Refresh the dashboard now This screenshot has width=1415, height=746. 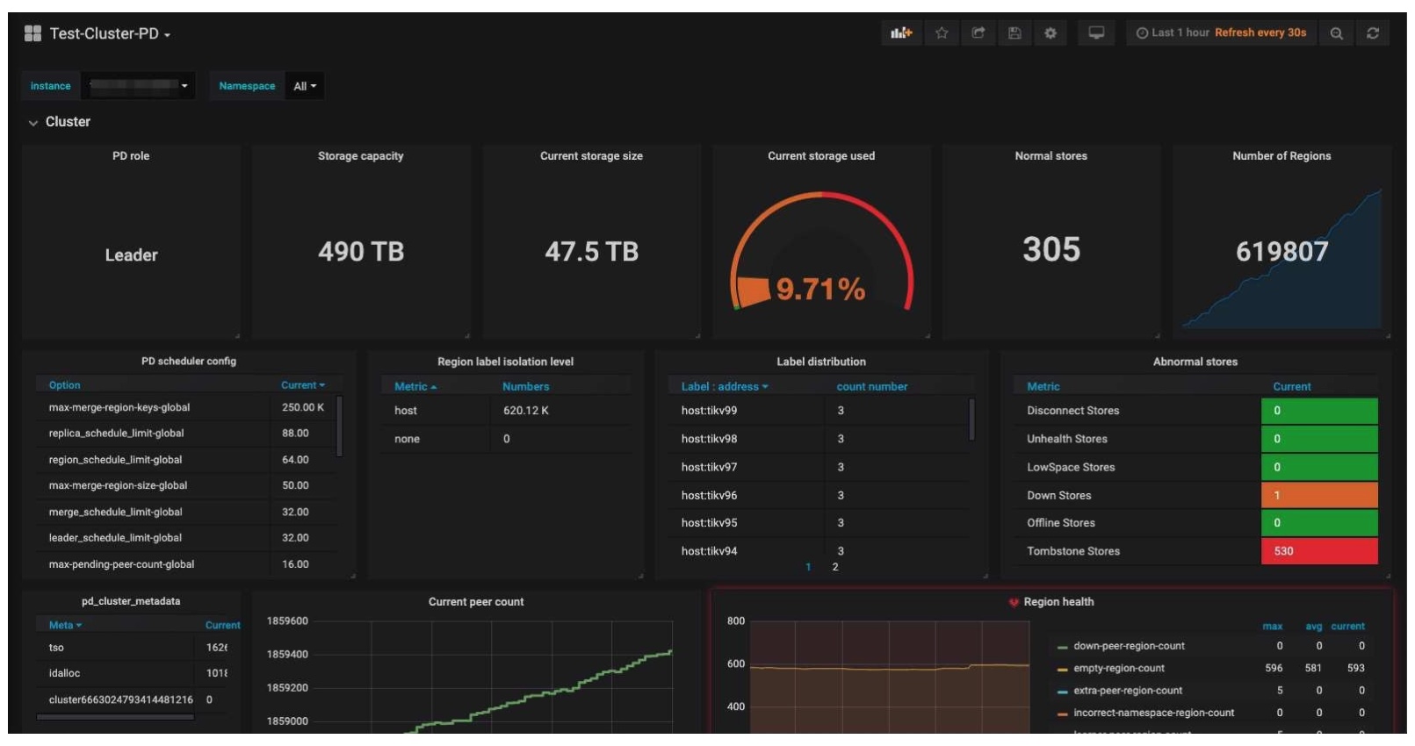1373,33
